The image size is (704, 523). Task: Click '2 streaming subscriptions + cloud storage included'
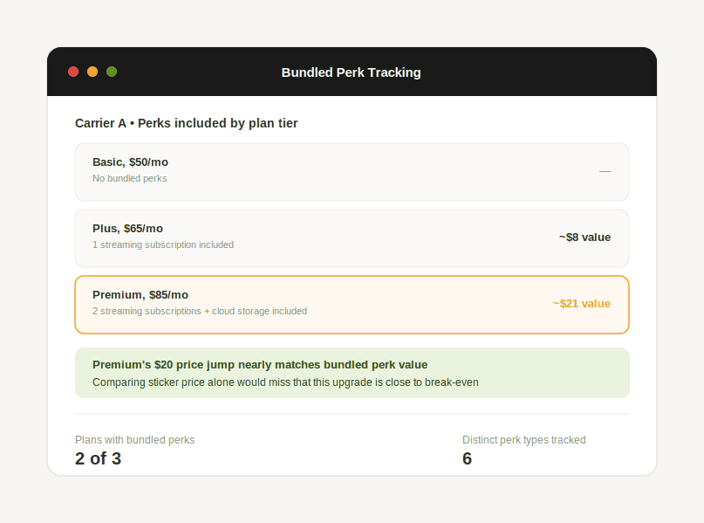200,311
